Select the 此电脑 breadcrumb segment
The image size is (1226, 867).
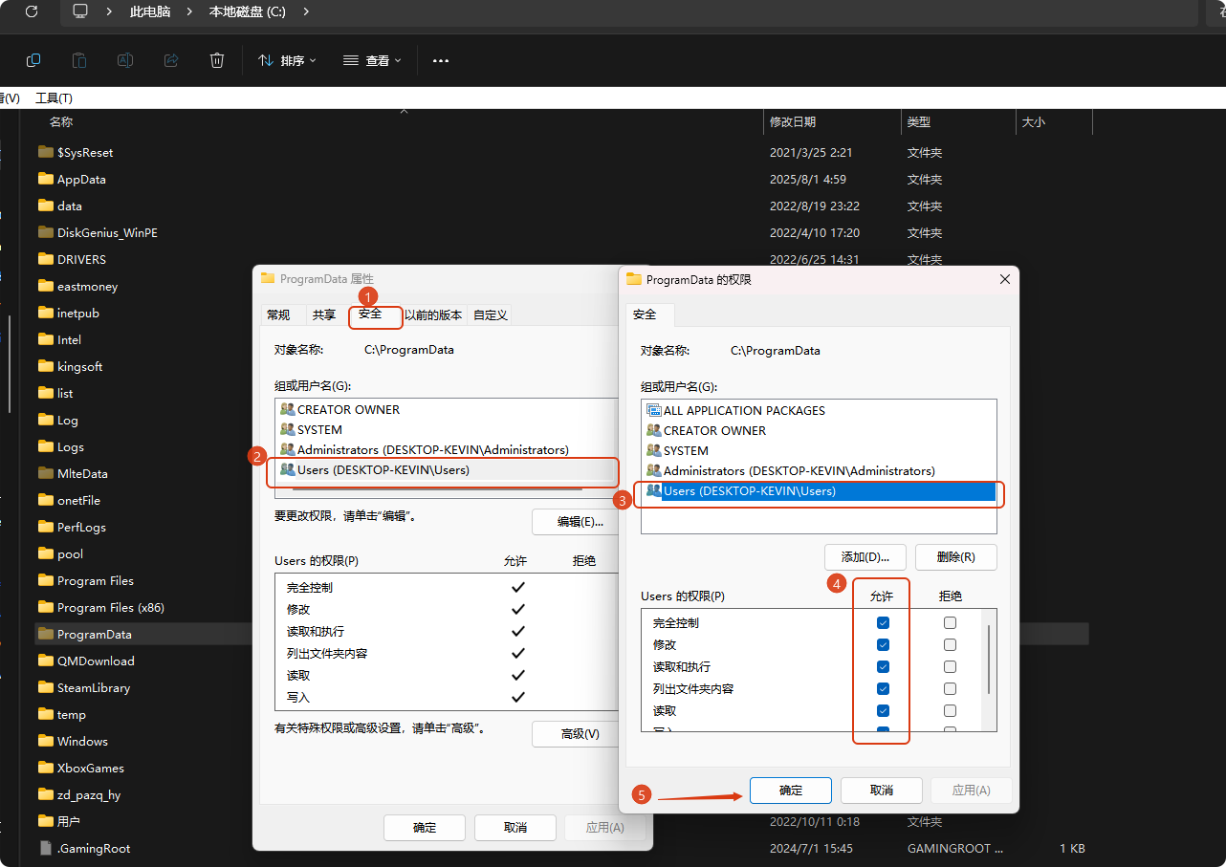(149, 12)
